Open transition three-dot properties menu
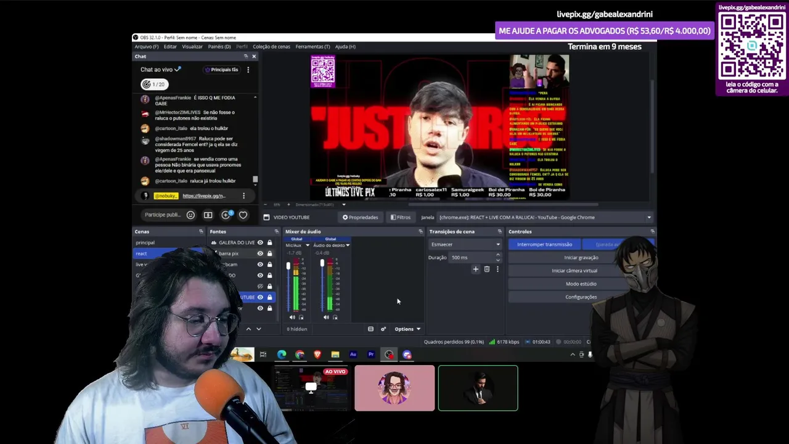This screenshot has height=444, width=789. pyautogui.click(x=497, y=269)
